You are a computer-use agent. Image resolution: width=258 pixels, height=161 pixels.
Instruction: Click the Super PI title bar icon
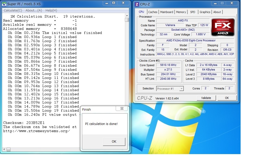coord(4,3)
